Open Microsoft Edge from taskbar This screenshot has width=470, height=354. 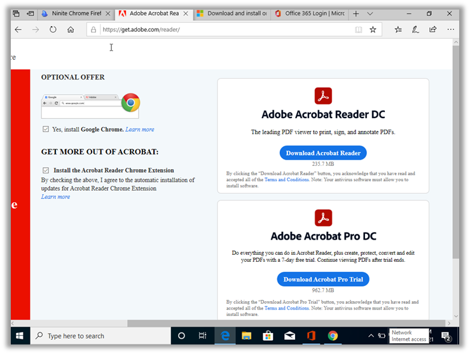point(225,336)
